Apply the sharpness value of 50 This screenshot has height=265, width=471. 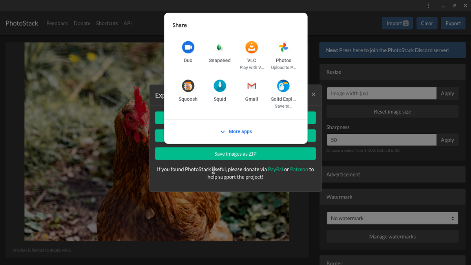point(447,140)
